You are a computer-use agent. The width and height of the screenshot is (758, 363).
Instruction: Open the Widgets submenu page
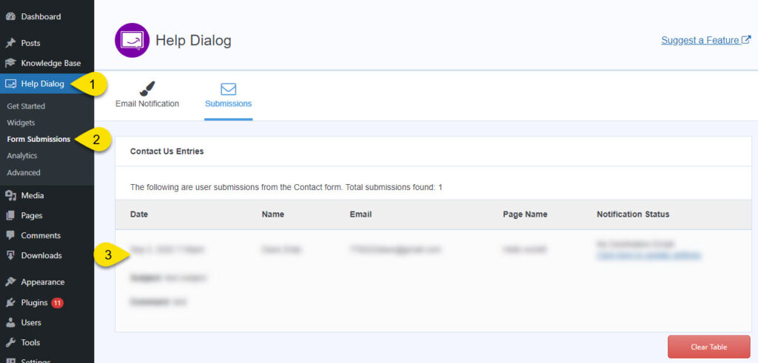pyautogui.click(x=21, y=123)
